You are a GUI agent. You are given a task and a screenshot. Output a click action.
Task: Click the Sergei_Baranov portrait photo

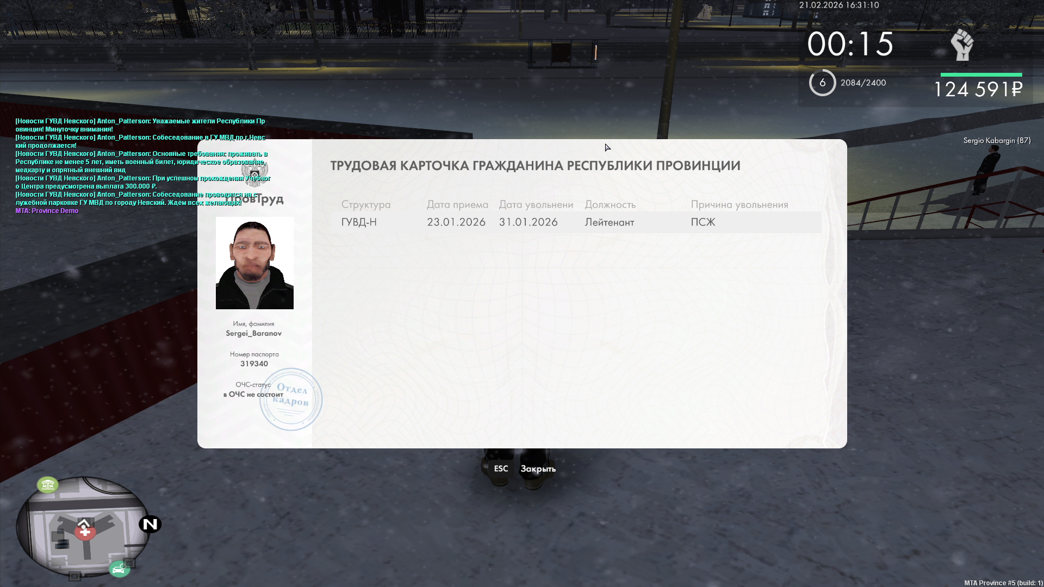pyautogui.click(x=254, y=263)
